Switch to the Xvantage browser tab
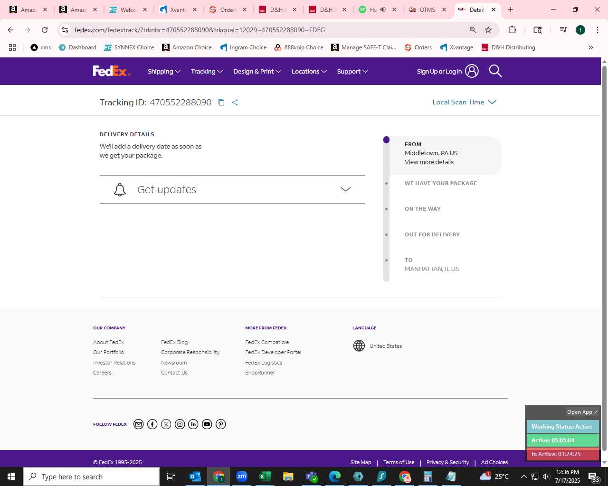 [x=179, y=9]
